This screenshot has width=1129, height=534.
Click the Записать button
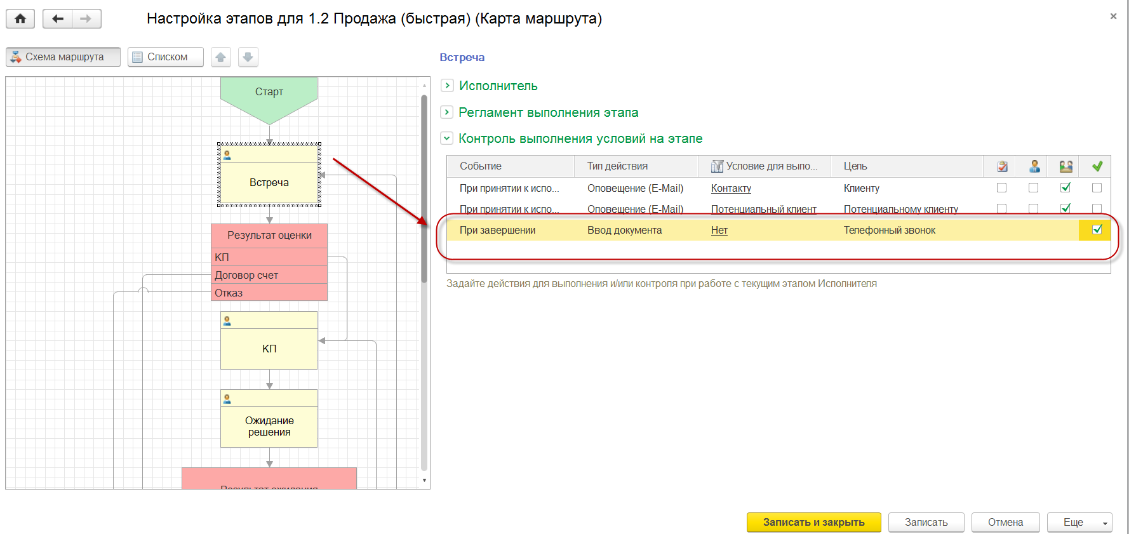click(x=926, y=522)
